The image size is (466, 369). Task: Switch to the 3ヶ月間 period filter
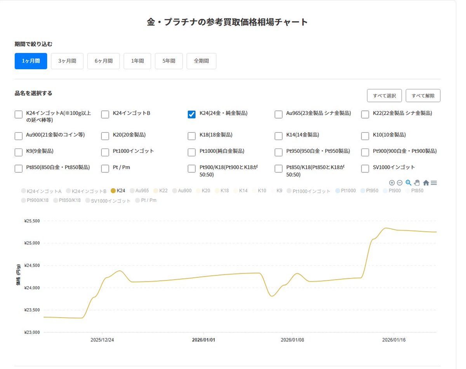click(67, 61)
